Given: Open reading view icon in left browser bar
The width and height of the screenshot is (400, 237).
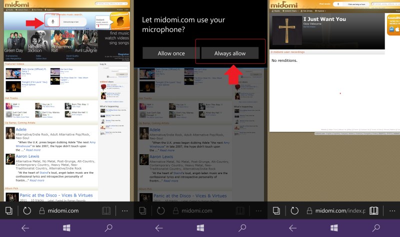Looking at the screenshot, I should coord(106,211).
